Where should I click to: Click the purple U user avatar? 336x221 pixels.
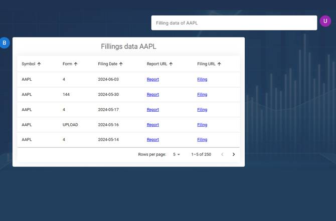[325, 21]
